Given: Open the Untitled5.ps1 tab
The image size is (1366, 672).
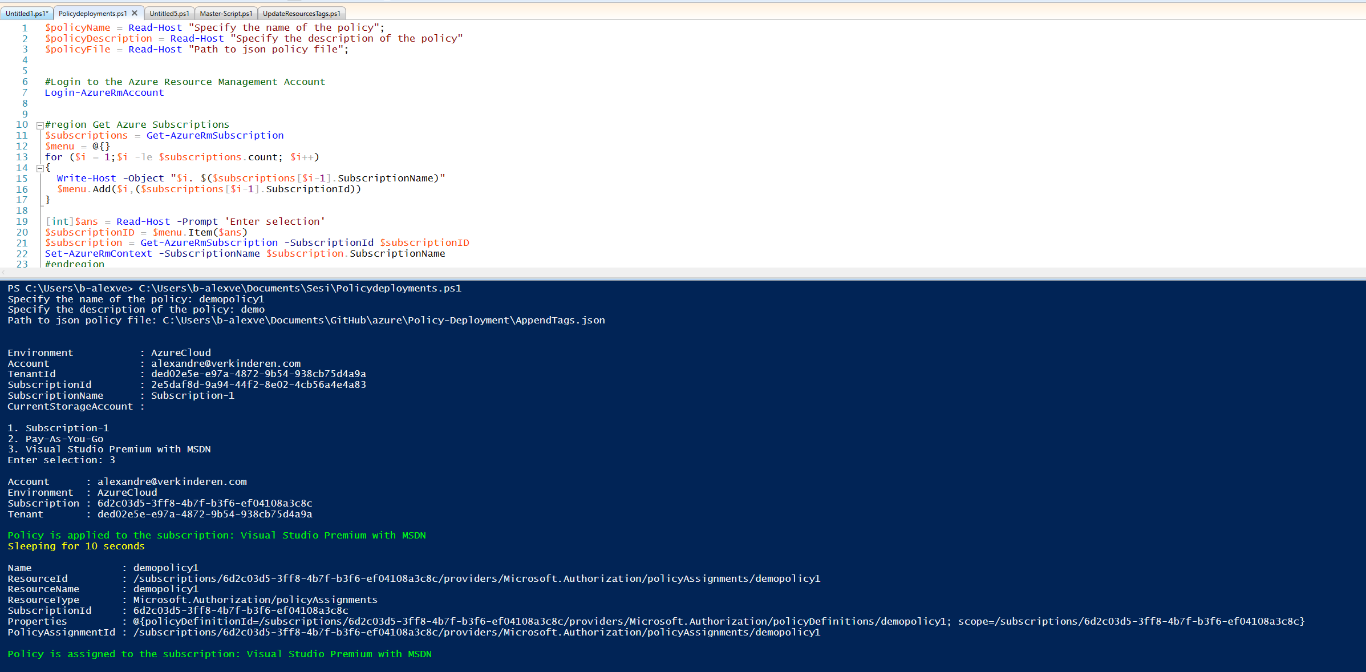Looking at the screenshot, I should [169, 13].
